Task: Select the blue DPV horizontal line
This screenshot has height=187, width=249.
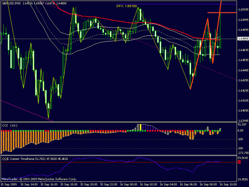Action: (176, 4)
